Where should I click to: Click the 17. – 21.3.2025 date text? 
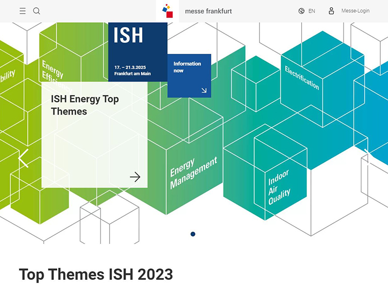point(130,67)
